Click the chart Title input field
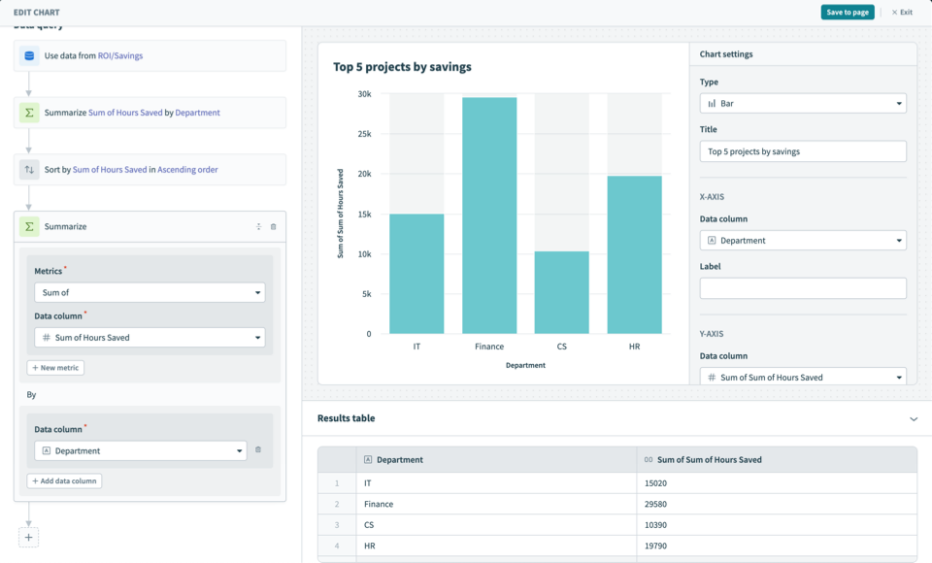The height and width of the screenshot is (563, 932). pos(803,151)
